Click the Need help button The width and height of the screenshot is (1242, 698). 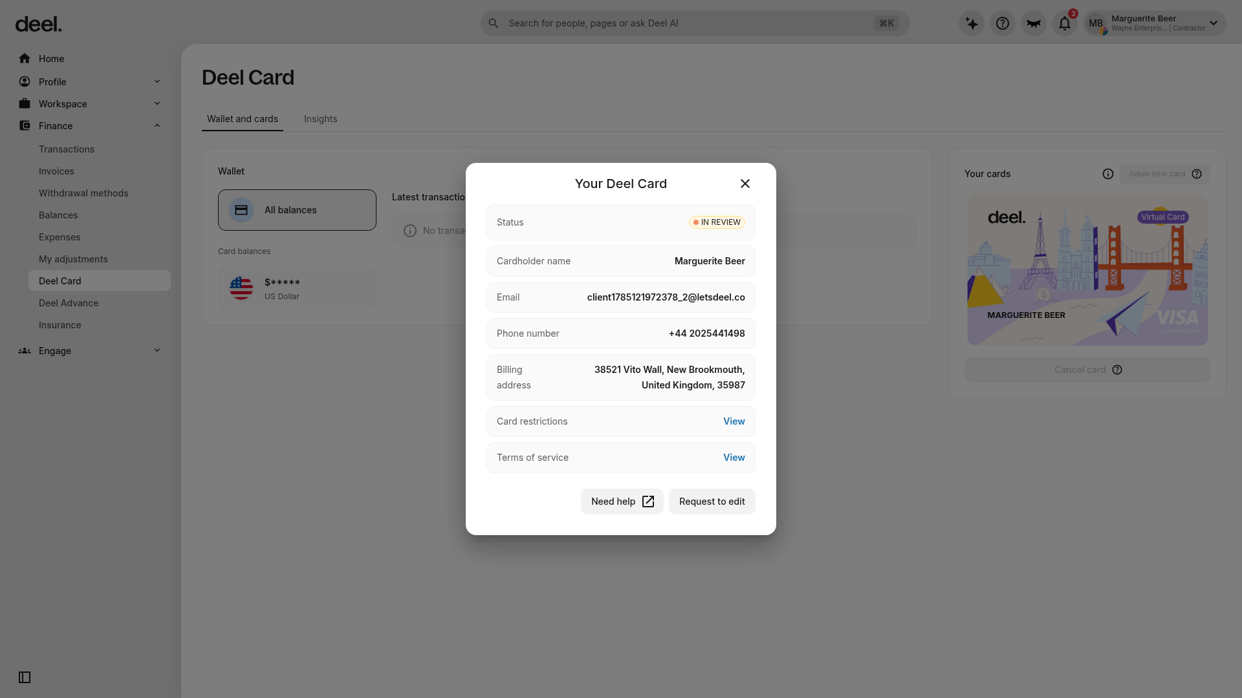coord(622,502)
